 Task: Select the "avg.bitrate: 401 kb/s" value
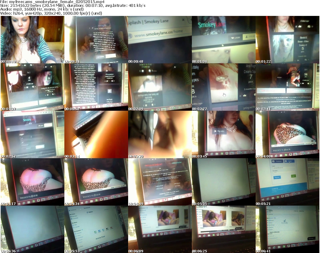click(x=125, y=6)
